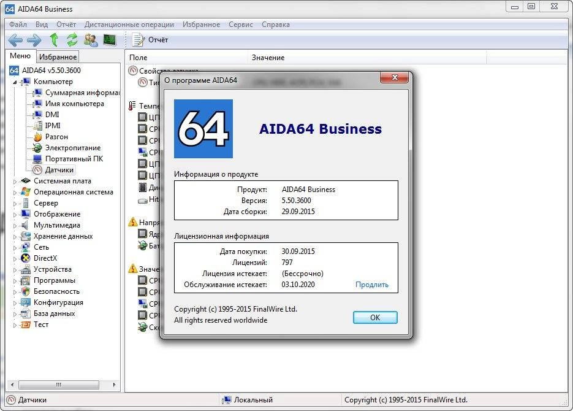Open the monitor diagnostics toolbar icon
This screenshot has width=573, height=411.
point(110,39)
